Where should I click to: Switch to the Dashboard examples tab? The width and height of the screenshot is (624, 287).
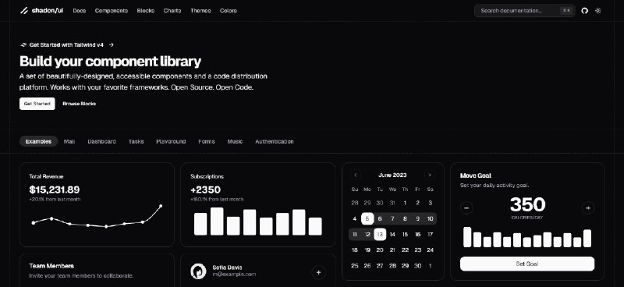[x=102, y=141]
